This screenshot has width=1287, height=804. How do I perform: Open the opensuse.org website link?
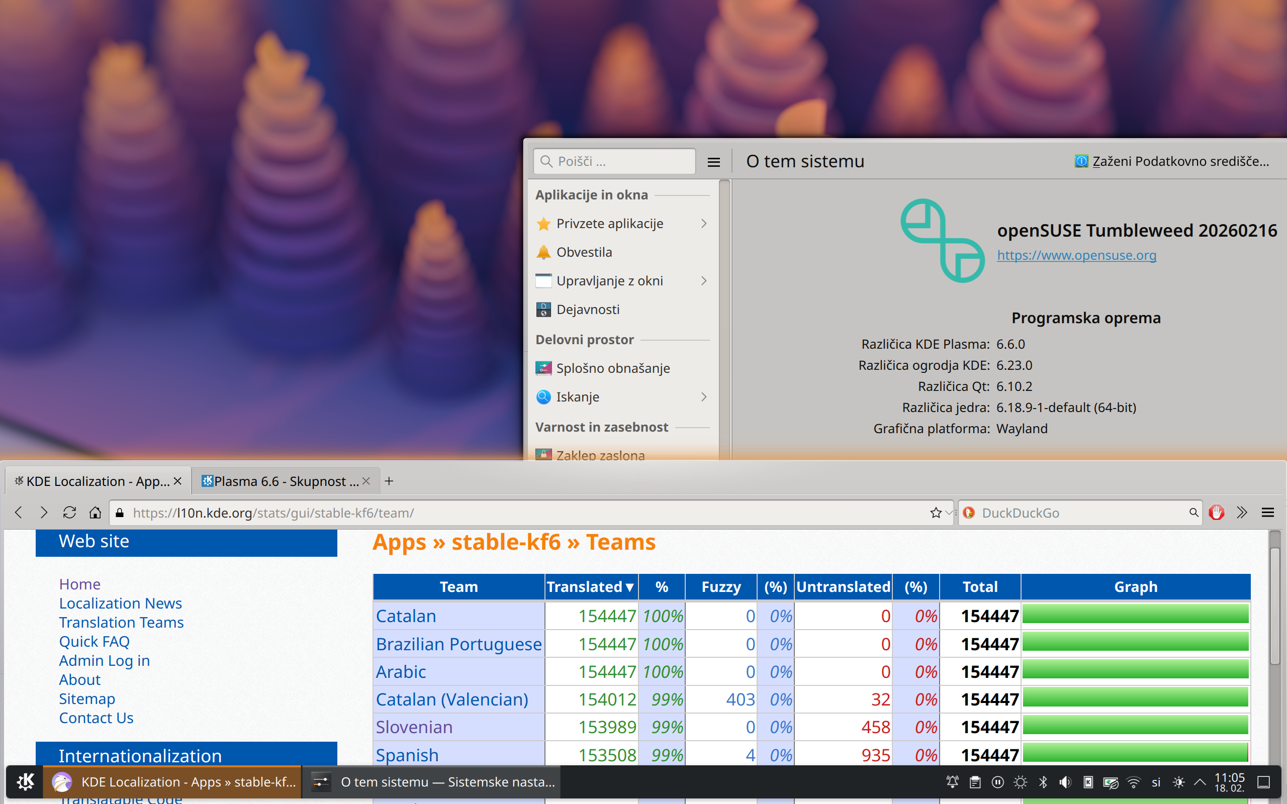point(1076,255)
